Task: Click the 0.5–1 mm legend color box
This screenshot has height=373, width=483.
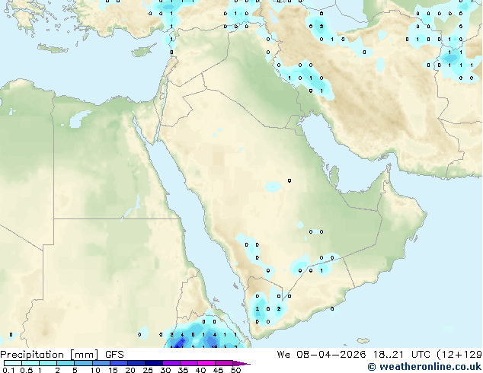Action: pyautogui.click(x=30, y=363)
